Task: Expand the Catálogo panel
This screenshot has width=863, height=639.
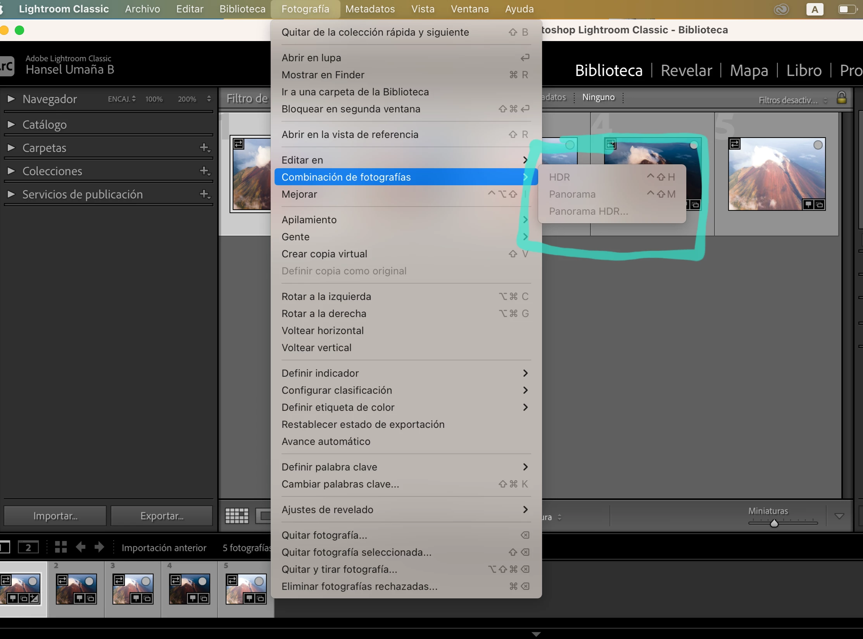Action: tap(11, 124)
